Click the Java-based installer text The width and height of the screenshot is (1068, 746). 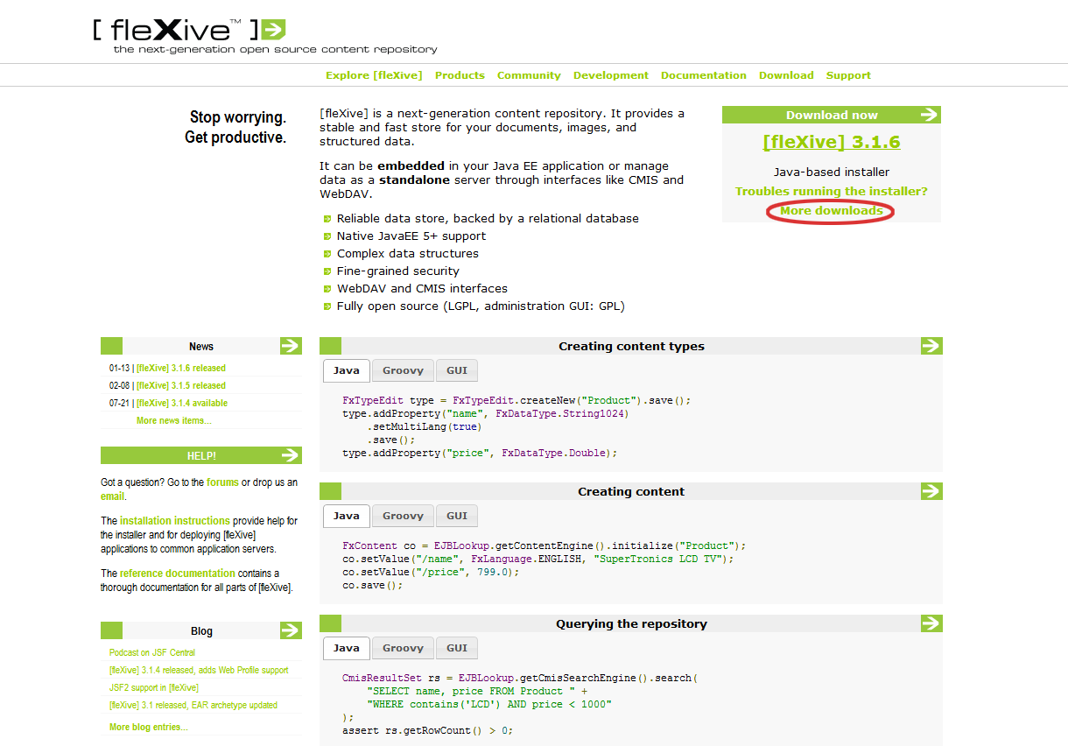tap(832, 172)
